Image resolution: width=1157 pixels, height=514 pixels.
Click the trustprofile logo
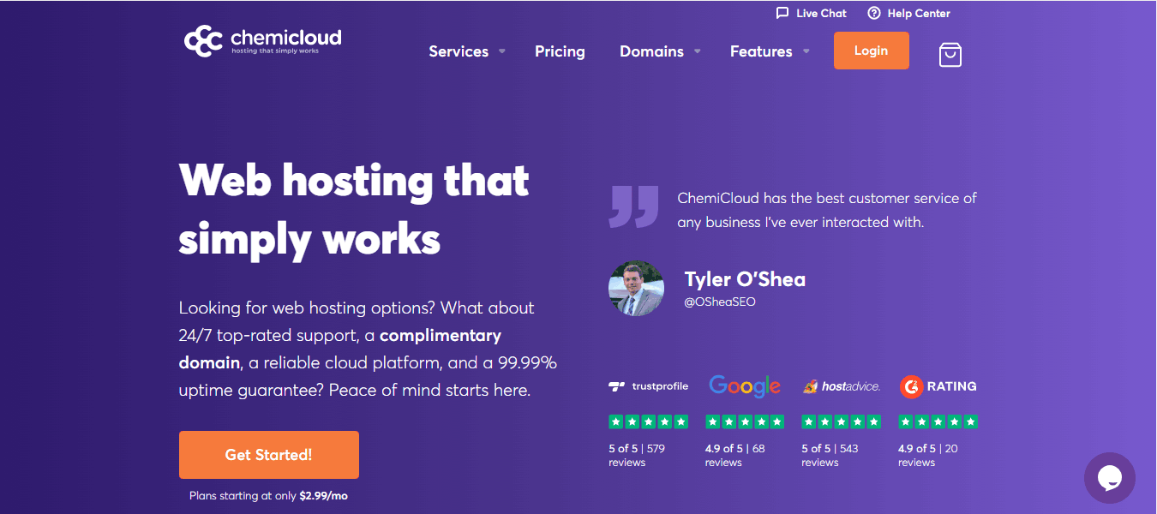pos(648,386)
